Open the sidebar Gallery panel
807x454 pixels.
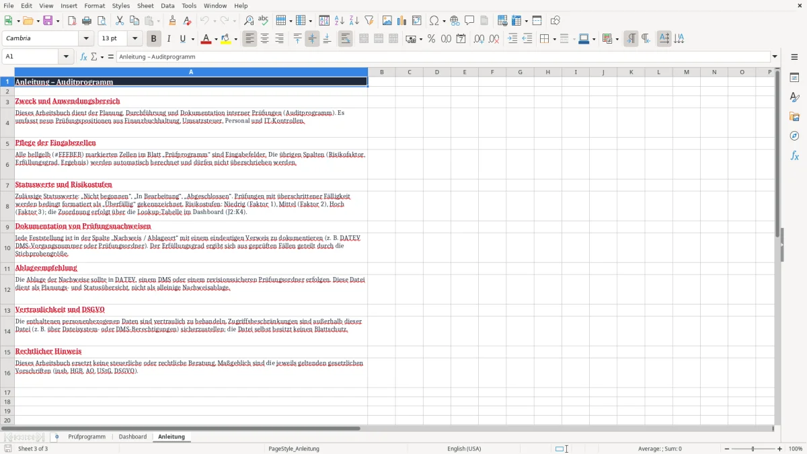[x=794, y=116]
